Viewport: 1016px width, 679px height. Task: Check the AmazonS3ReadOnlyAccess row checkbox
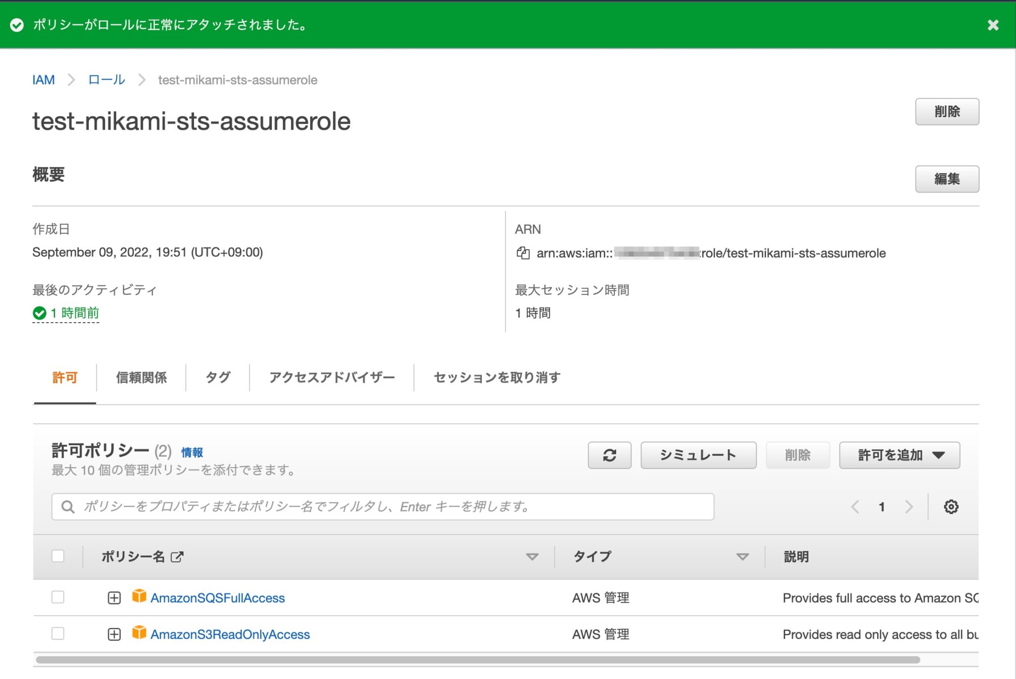58,634
